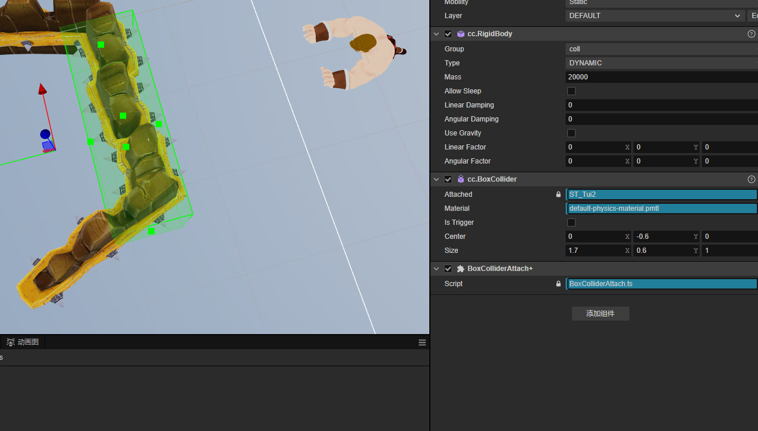The width and height of the screenshot is (758, 431).
Task: Disable the cc.RigidBody component checkbox
Action: click(448, 34)
